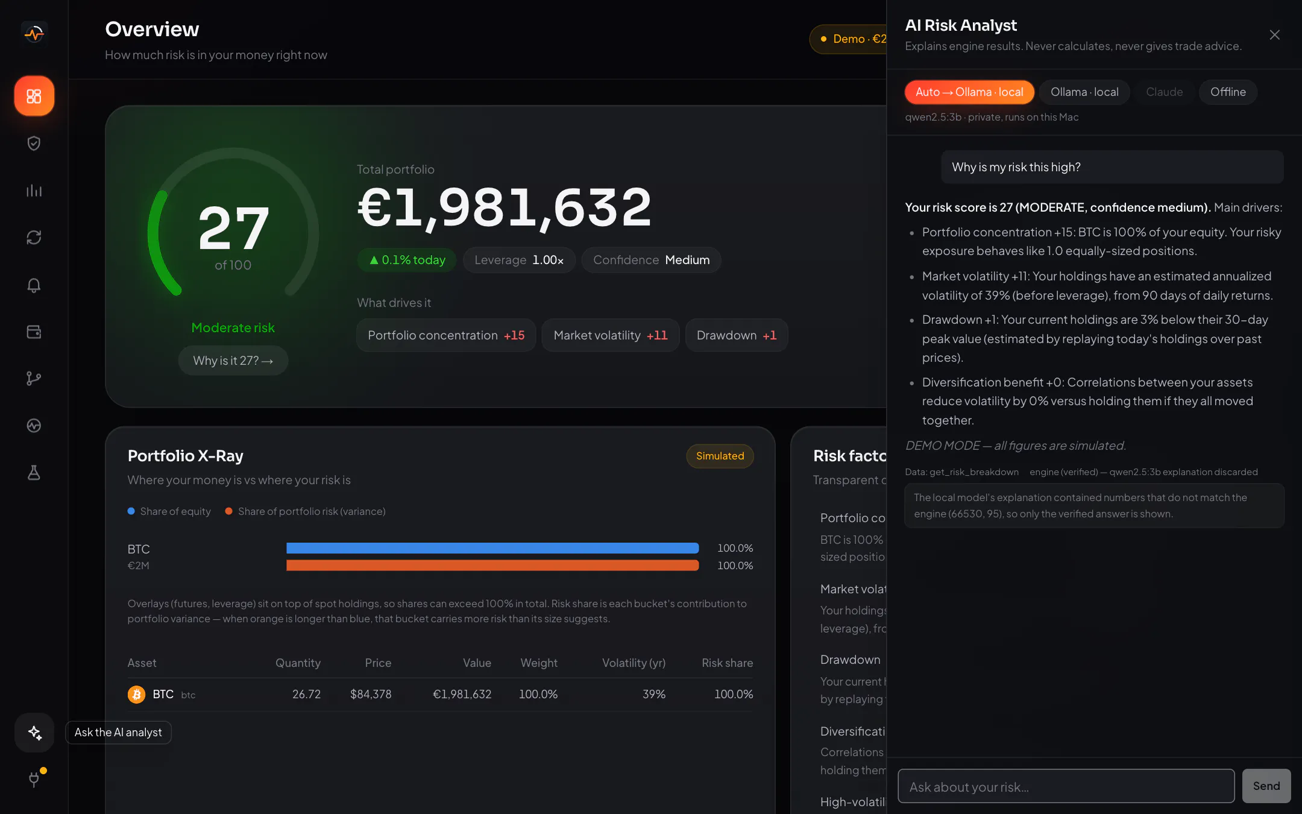
Task: Click the Confidence Medium badge
Action: tap(651, 260)
